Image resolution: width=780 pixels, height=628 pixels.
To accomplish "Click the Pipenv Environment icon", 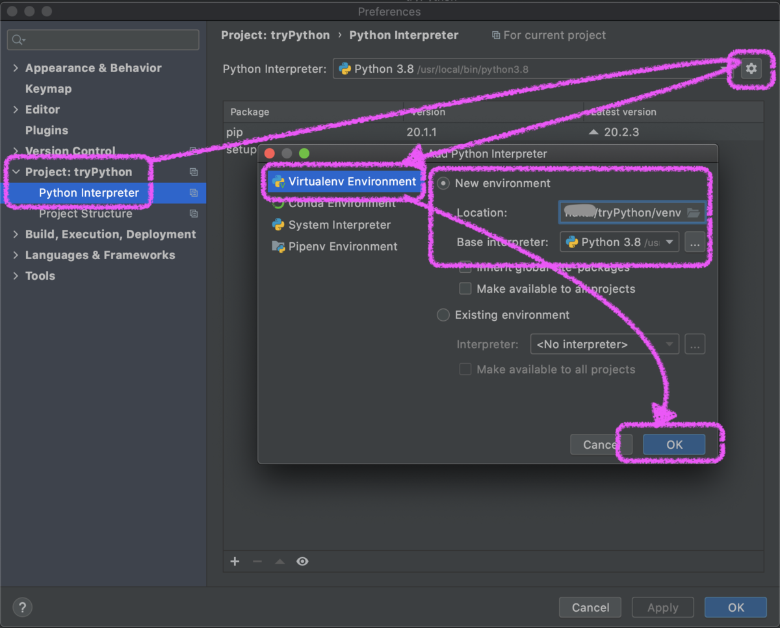I will (278, 247).
